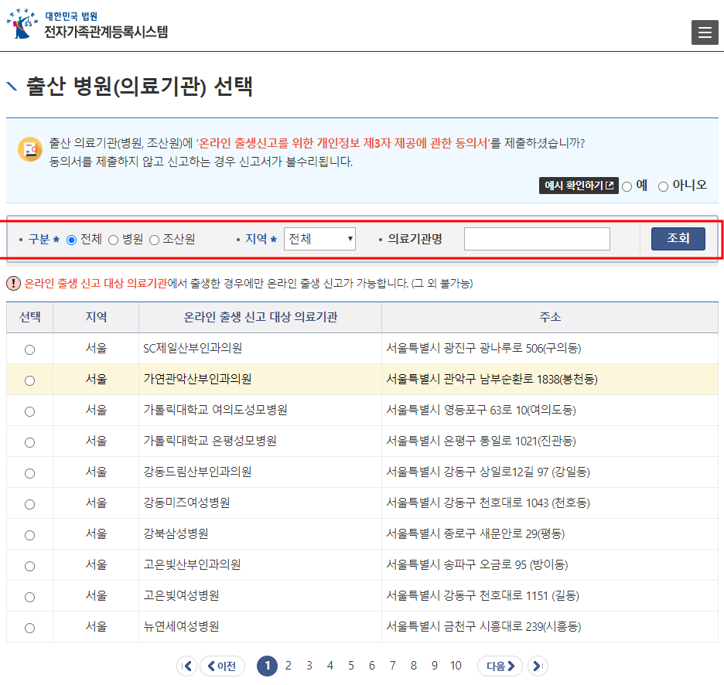Click the '지역' column header

coord(96,317)
